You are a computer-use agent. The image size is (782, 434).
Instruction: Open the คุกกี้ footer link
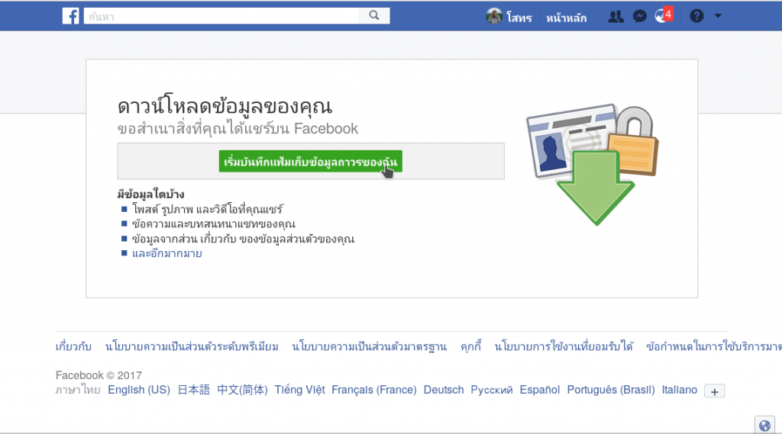[470, 346]
